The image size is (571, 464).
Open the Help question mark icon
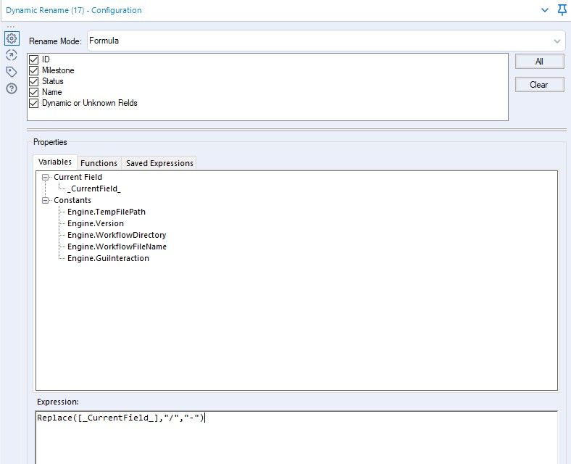point(12,88)
